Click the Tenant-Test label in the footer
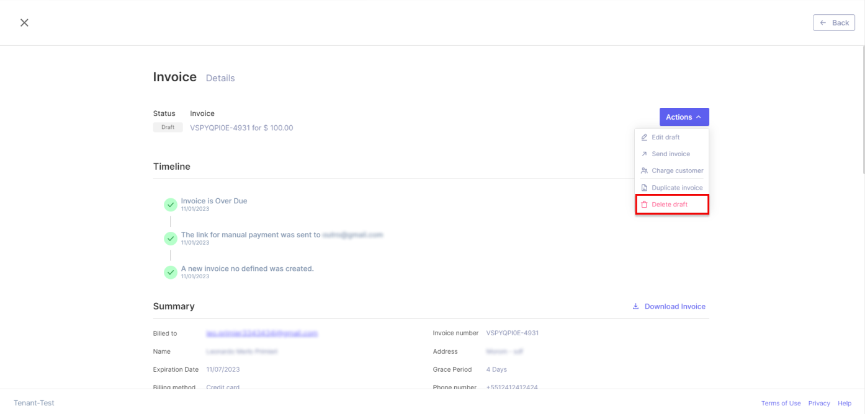 click(x=34, y=403)
